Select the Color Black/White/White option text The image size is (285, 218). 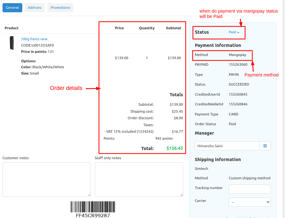42,67
